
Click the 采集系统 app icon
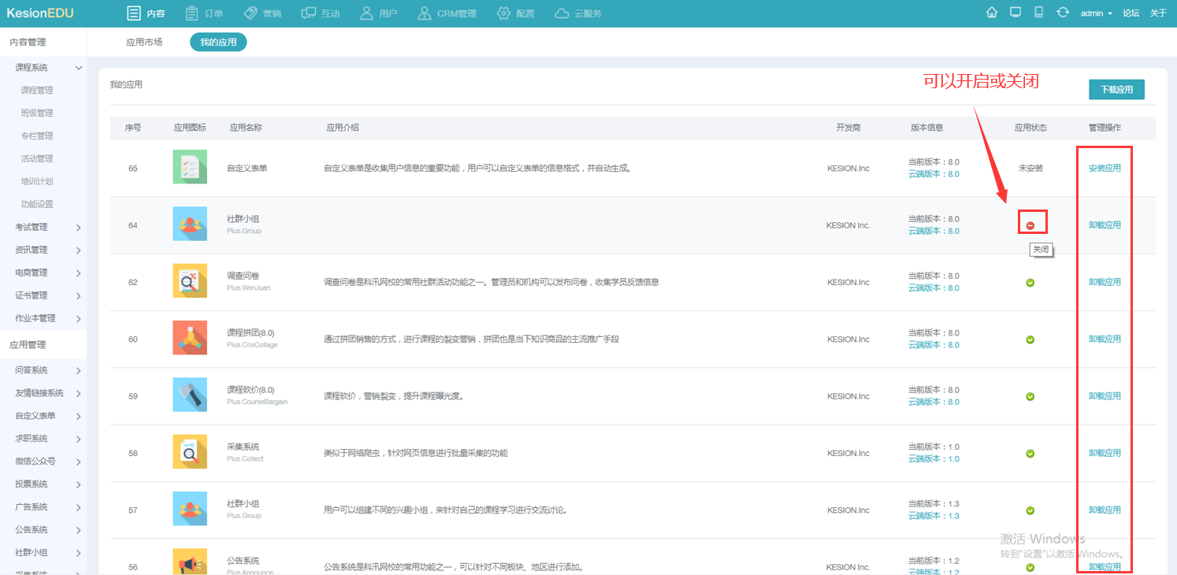coord(190,452)
